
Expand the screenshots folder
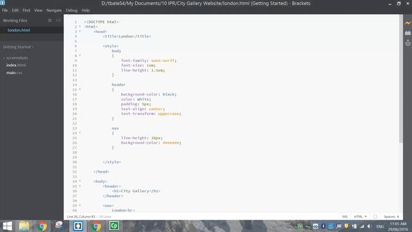pos(15,57)
